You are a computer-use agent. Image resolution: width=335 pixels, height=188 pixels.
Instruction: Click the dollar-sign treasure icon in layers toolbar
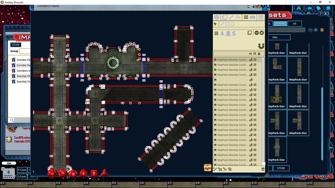pyautogui.click(x=234, y=33)
